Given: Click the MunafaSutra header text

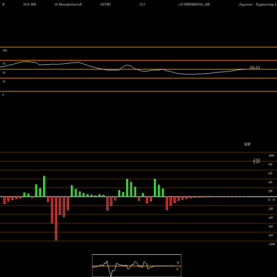Looking at the screenshot, I should [x=68, y=4].
